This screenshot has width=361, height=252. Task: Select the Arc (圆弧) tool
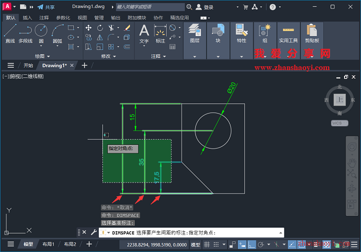coord(57,33)
